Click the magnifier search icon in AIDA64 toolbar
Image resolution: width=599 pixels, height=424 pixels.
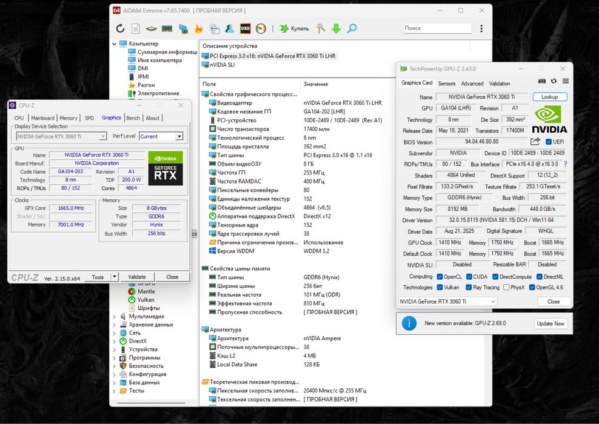352,28
